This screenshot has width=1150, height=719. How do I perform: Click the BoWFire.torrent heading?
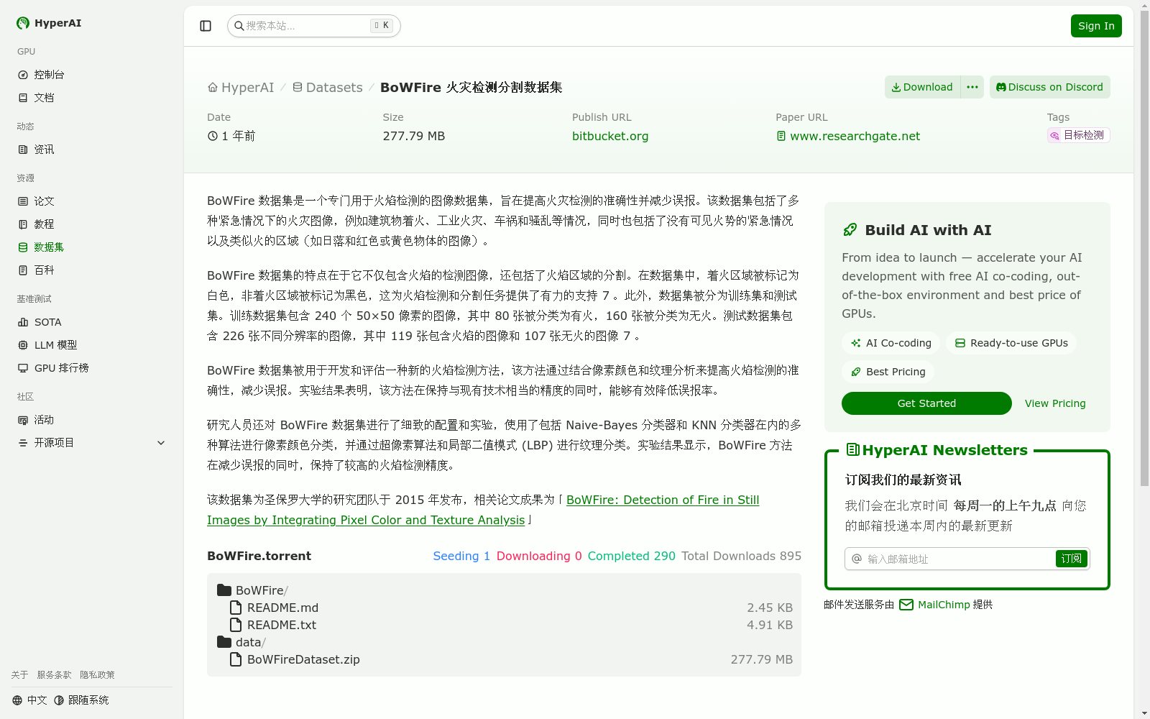click(x=259, y=556)
